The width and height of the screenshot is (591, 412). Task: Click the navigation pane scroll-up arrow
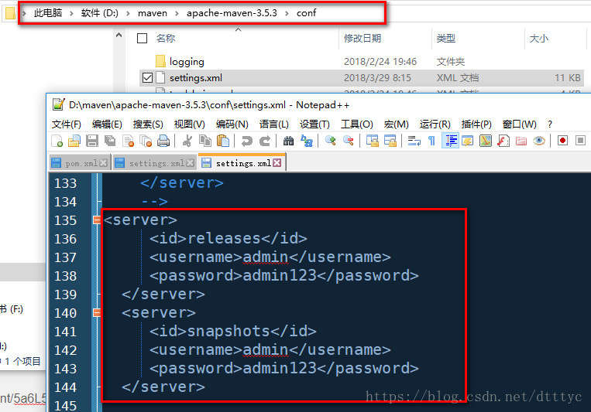point(119,36)
